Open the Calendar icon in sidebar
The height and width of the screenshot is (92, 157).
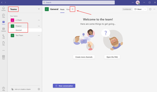point(4,29)
